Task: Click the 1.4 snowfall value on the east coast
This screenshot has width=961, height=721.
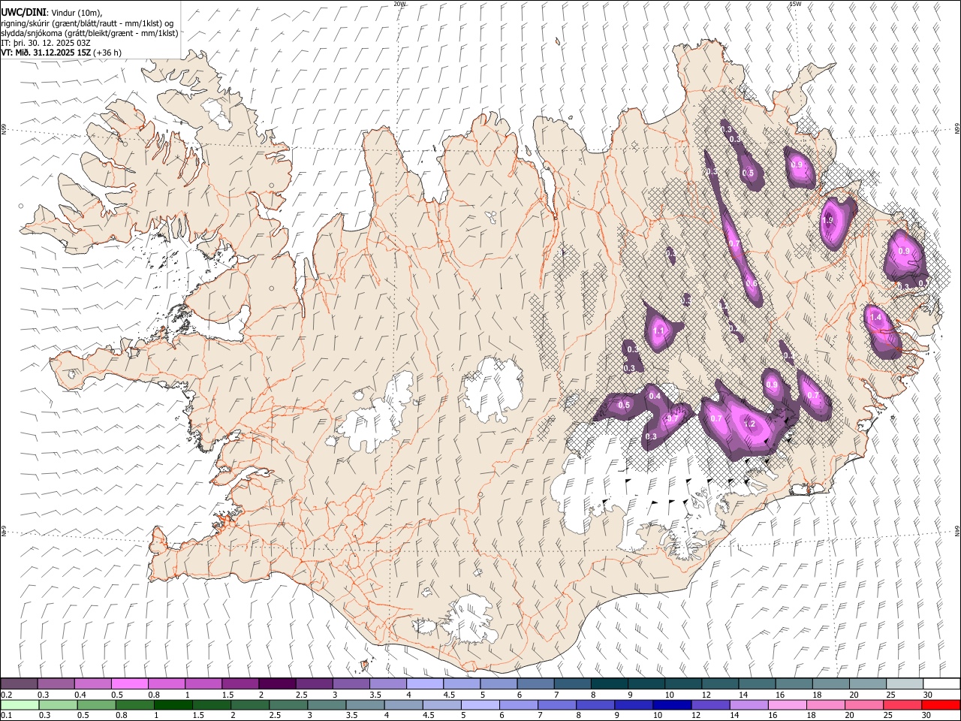Action: (x=875, y=318)
